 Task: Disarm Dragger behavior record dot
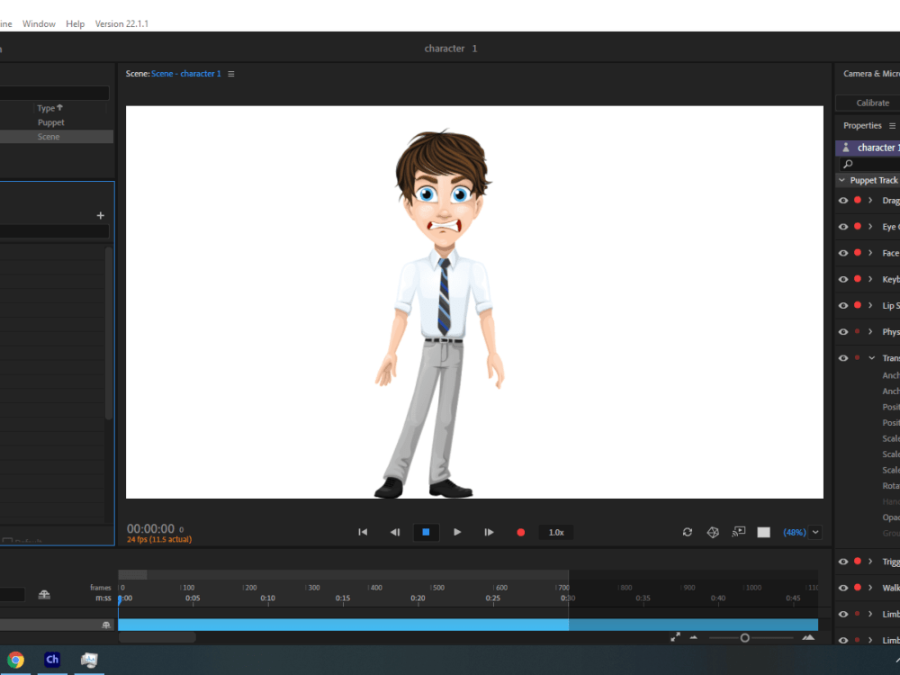(858, 201)
